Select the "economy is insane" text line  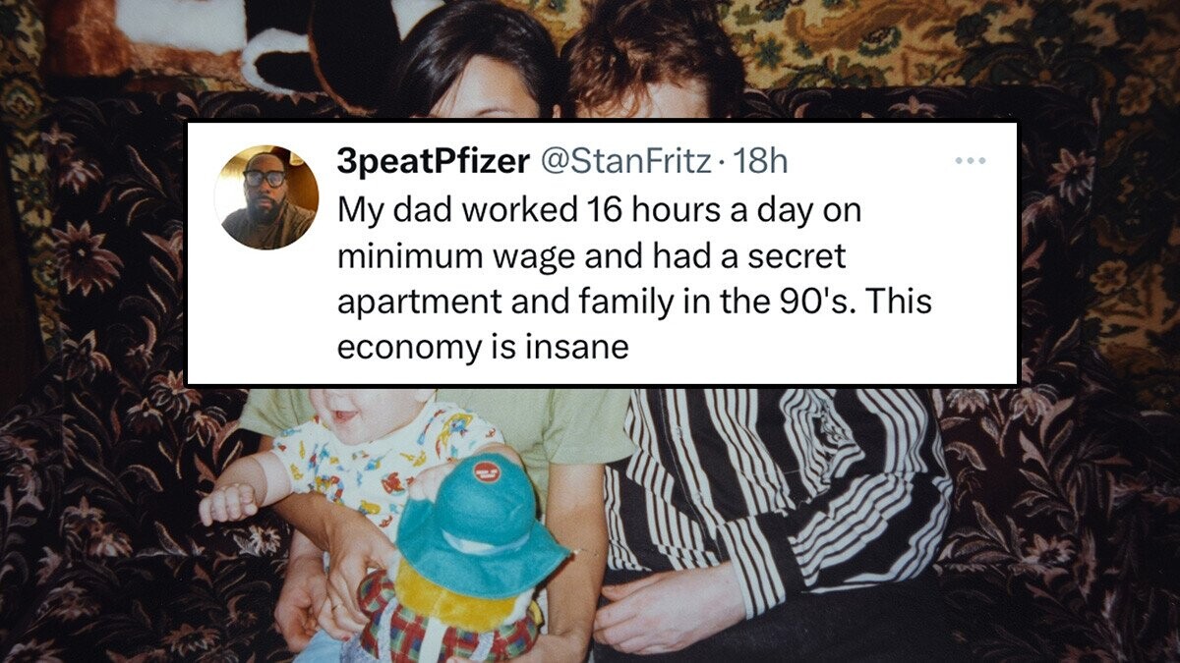[x=482, y=348]
